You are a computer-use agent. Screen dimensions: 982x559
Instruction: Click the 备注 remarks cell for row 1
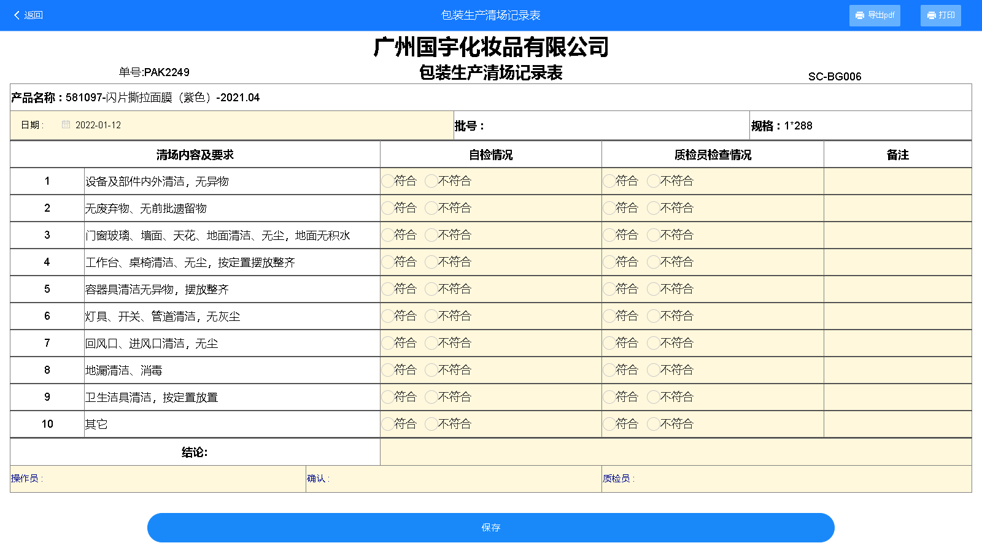pyautogui.click(x=897, y=181)
